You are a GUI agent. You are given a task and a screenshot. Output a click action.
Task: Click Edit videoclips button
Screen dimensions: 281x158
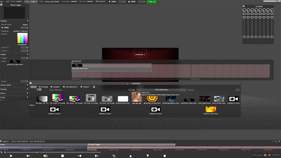click(161, 90)
